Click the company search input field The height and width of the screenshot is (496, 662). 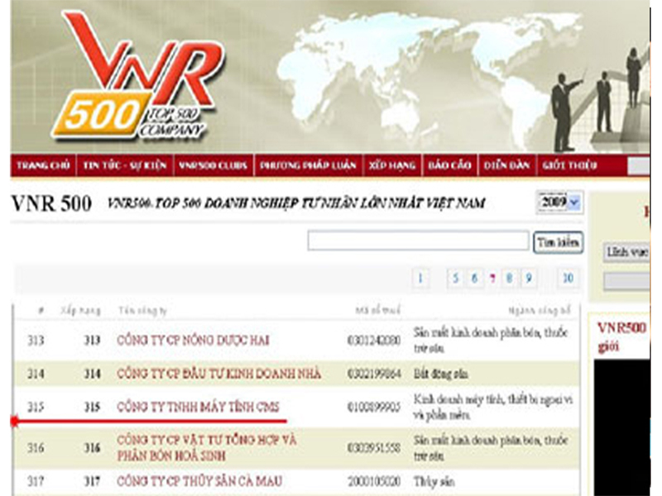tap(418, 241)
